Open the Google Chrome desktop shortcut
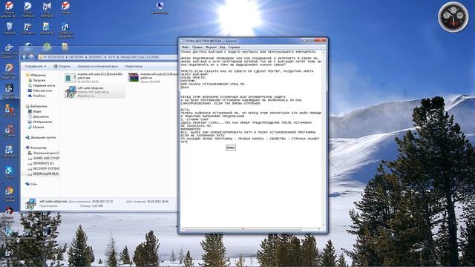Viewport: 475px width, 267px height. (x=9, y=194)
